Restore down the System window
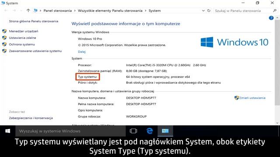 (x=257, y=3)
